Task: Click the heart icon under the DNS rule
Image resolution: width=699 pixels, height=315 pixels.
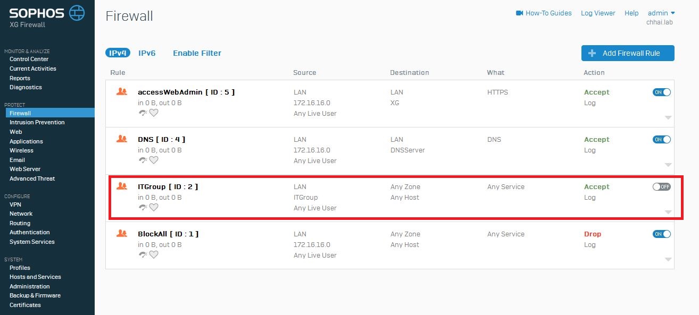Action: tap(154, 160)
